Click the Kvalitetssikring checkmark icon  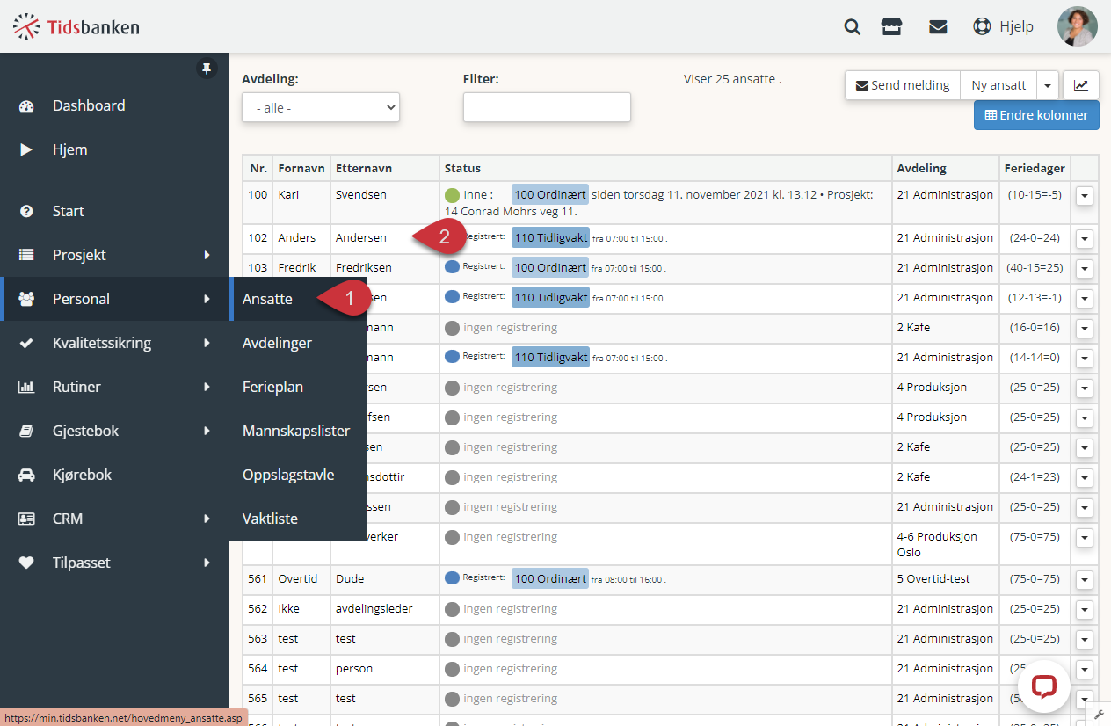[26, 343]
